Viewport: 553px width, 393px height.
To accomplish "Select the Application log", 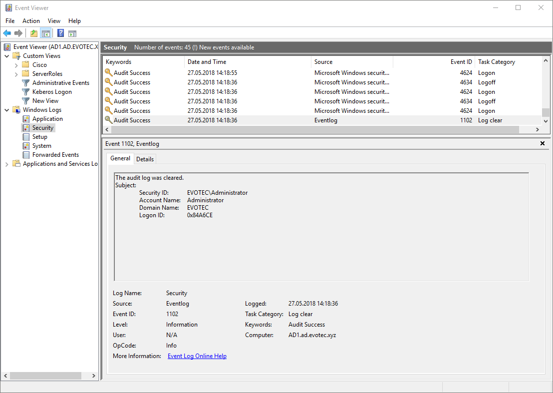I will (47, 118).
